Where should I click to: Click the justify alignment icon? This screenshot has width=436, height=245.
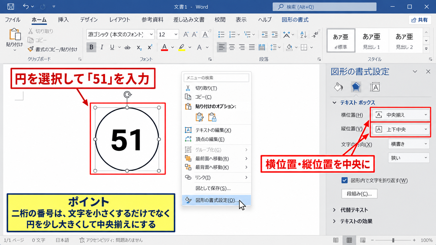coord(252,47)
